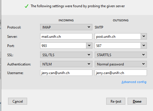Image resolution: width=153 pixels, height=111 pixels.
Task: Click the SMTP protocol label
Action: coord(99,27)
